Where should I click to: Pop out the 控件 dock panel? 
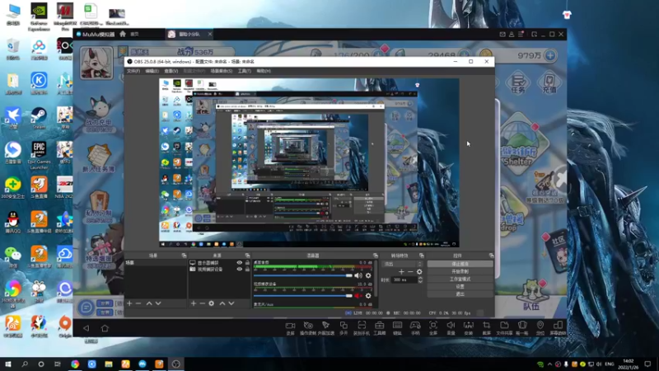[x=491, y=256]
